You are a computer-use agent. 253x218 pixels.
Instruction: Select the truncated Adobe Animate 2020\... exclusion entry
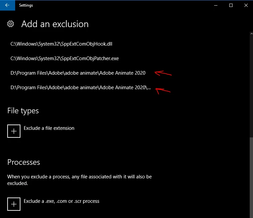(x=81, y=88)
